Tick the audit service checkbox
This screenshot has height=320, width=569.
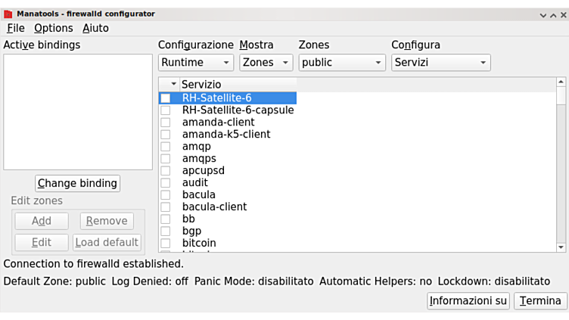[165, 183]
